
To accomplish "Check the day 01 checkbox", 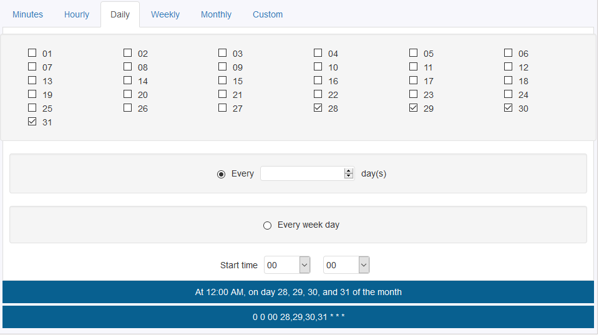I will (x=32, y=52).
